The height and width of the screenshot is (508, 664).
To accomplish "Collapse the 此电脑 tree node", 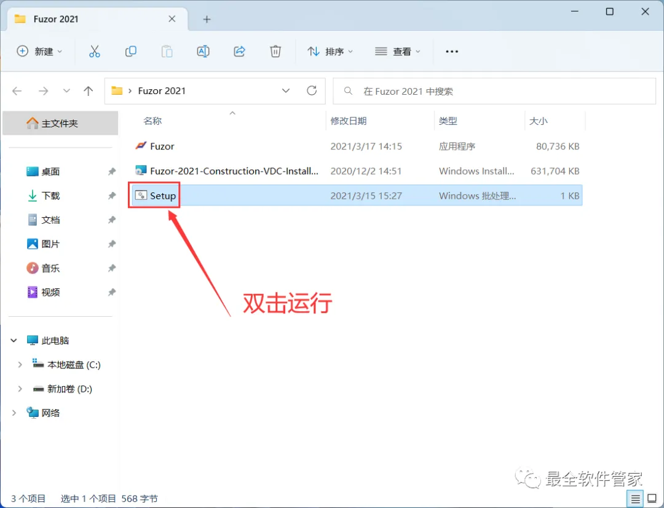I will pos(14,340).
